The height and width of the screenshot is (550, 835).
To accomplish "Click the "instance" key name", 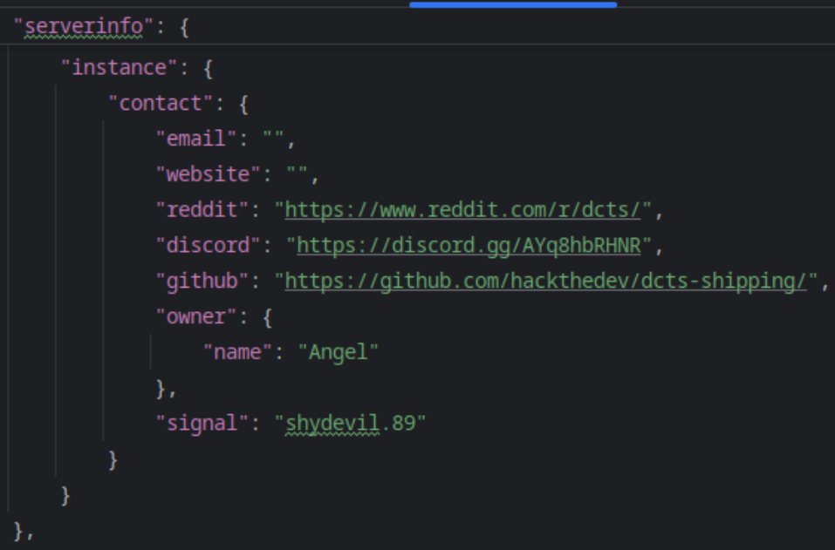I will pyautogui.click(x=120, y=68).
